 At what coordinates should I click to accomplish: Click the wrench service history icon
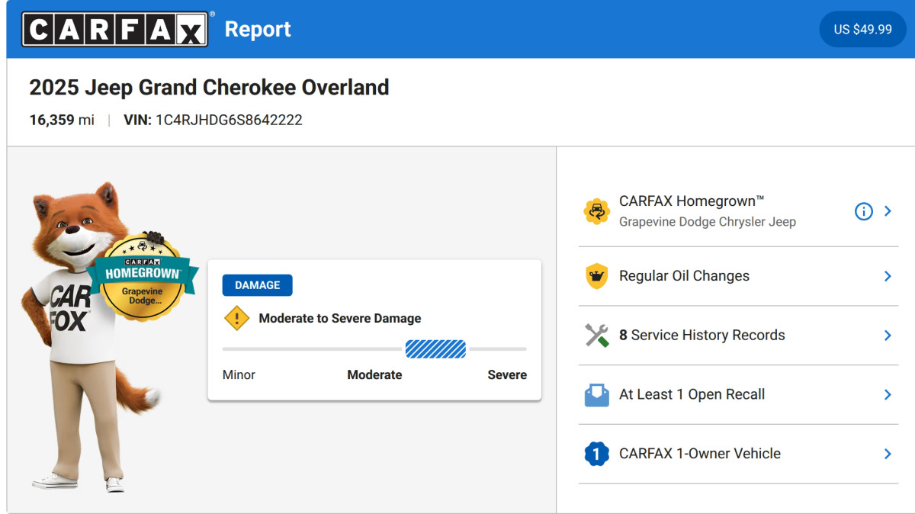click(596, 336)
